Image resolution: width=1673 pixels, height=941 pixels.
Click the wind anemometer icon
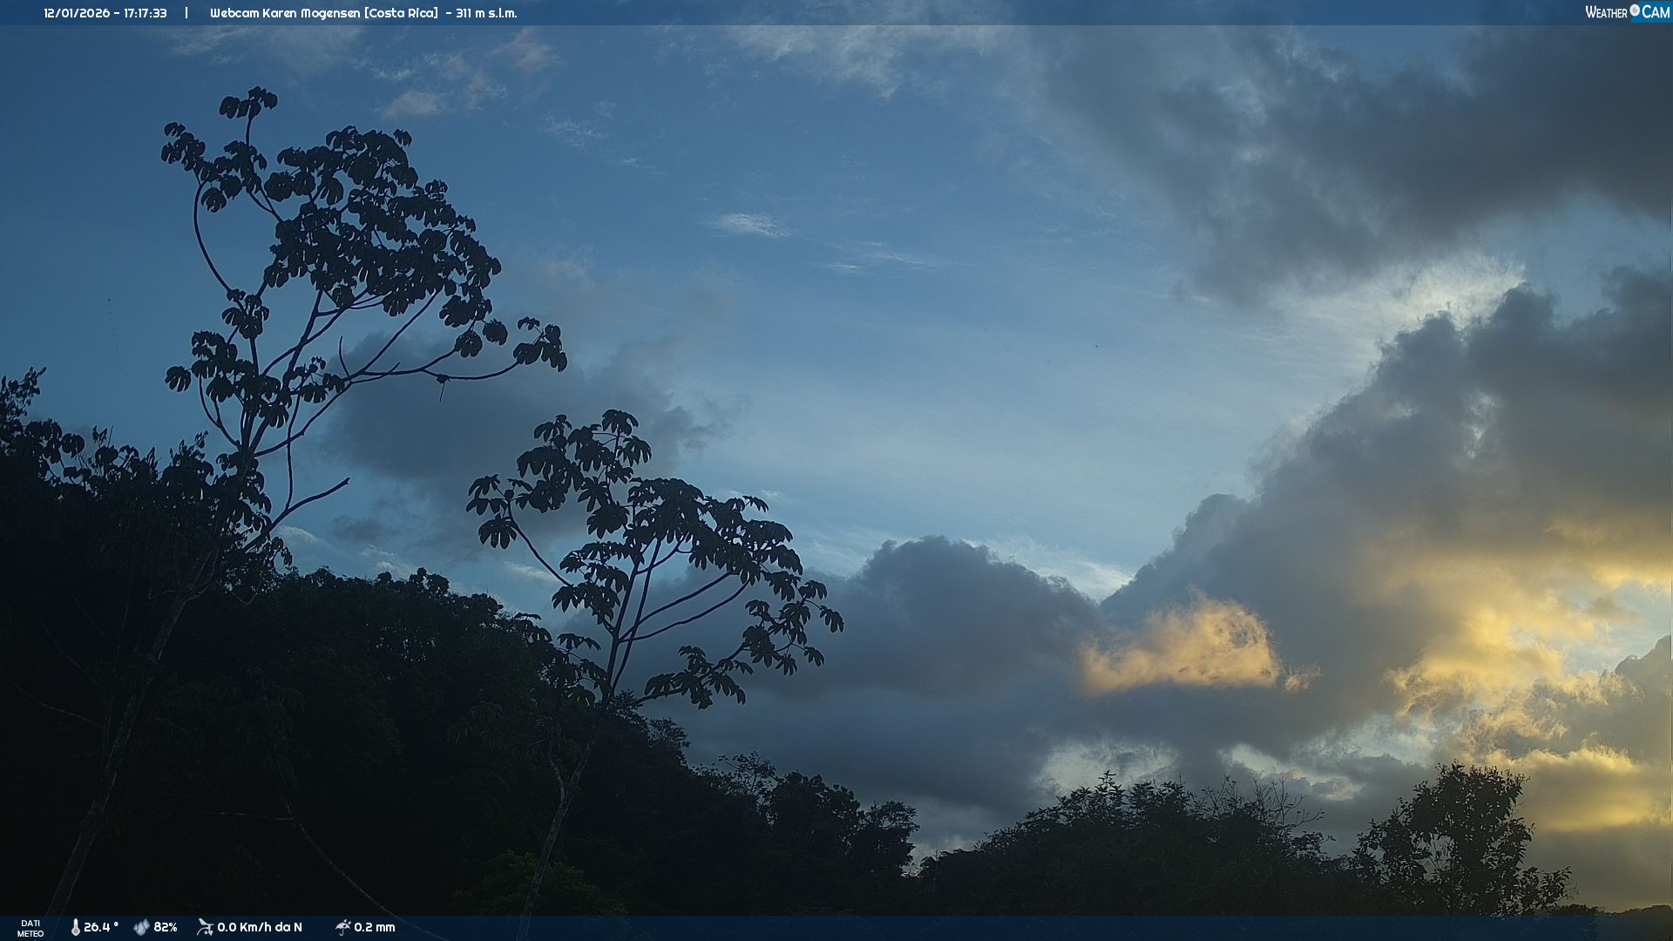(205, 927)
